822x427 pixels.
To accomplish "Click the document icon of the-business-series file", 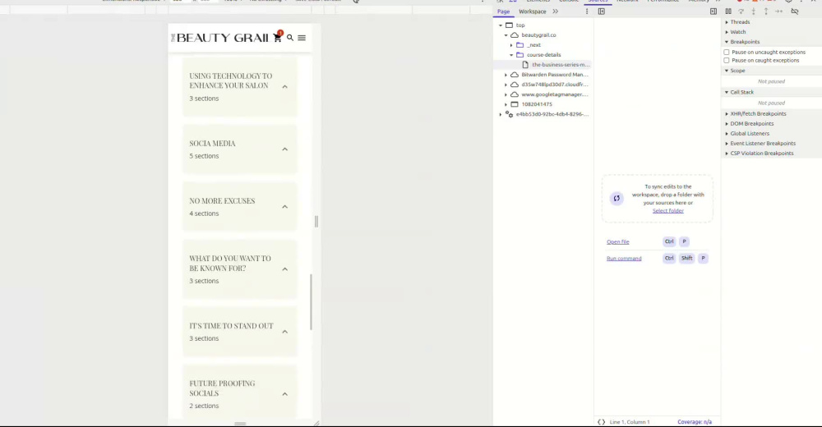I will click(525, 64).
